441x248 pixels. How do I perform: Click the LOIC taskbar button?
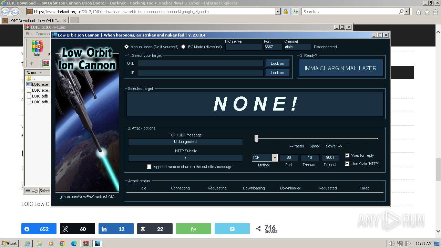98,244
